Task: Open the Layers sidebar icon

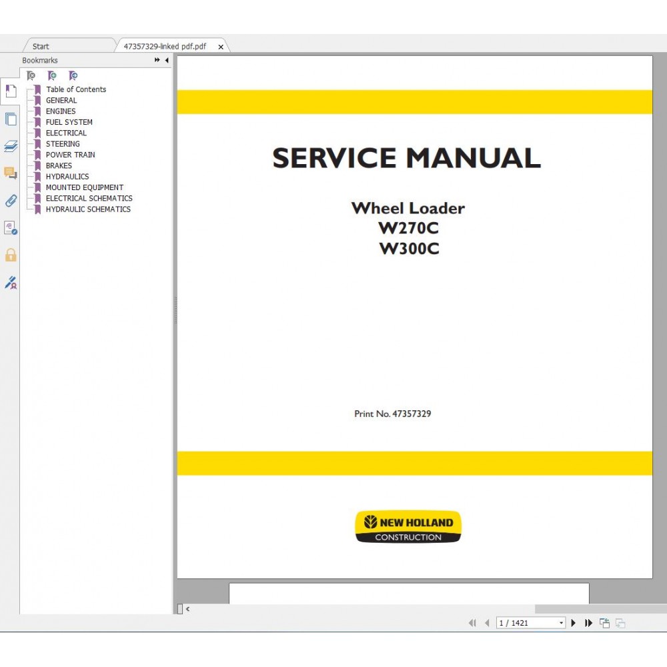Action: 11,146
